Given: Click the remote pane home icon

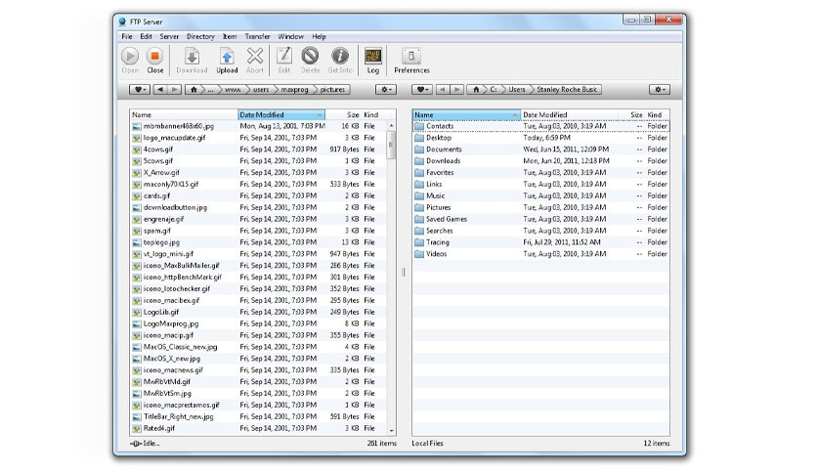Looking at the screenshot, I should [193, 90].
